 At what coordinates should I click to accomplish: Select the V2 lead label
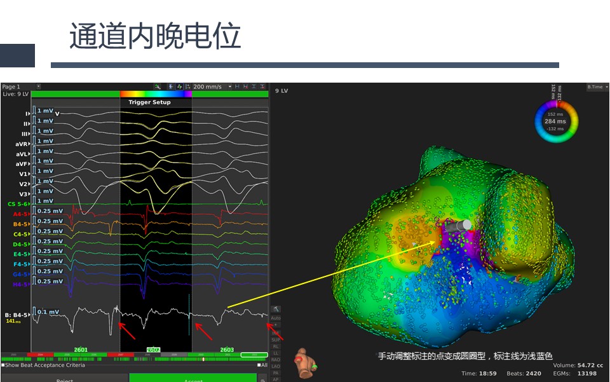[24, 184]
